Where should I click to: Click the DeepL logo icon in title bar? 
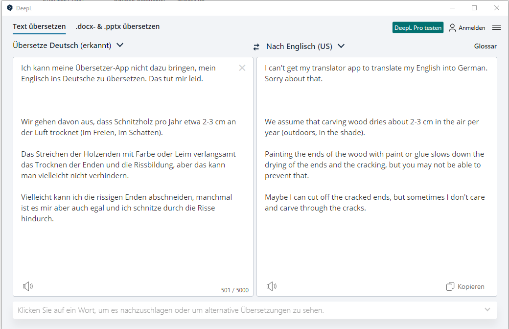[x=10, y=8]
